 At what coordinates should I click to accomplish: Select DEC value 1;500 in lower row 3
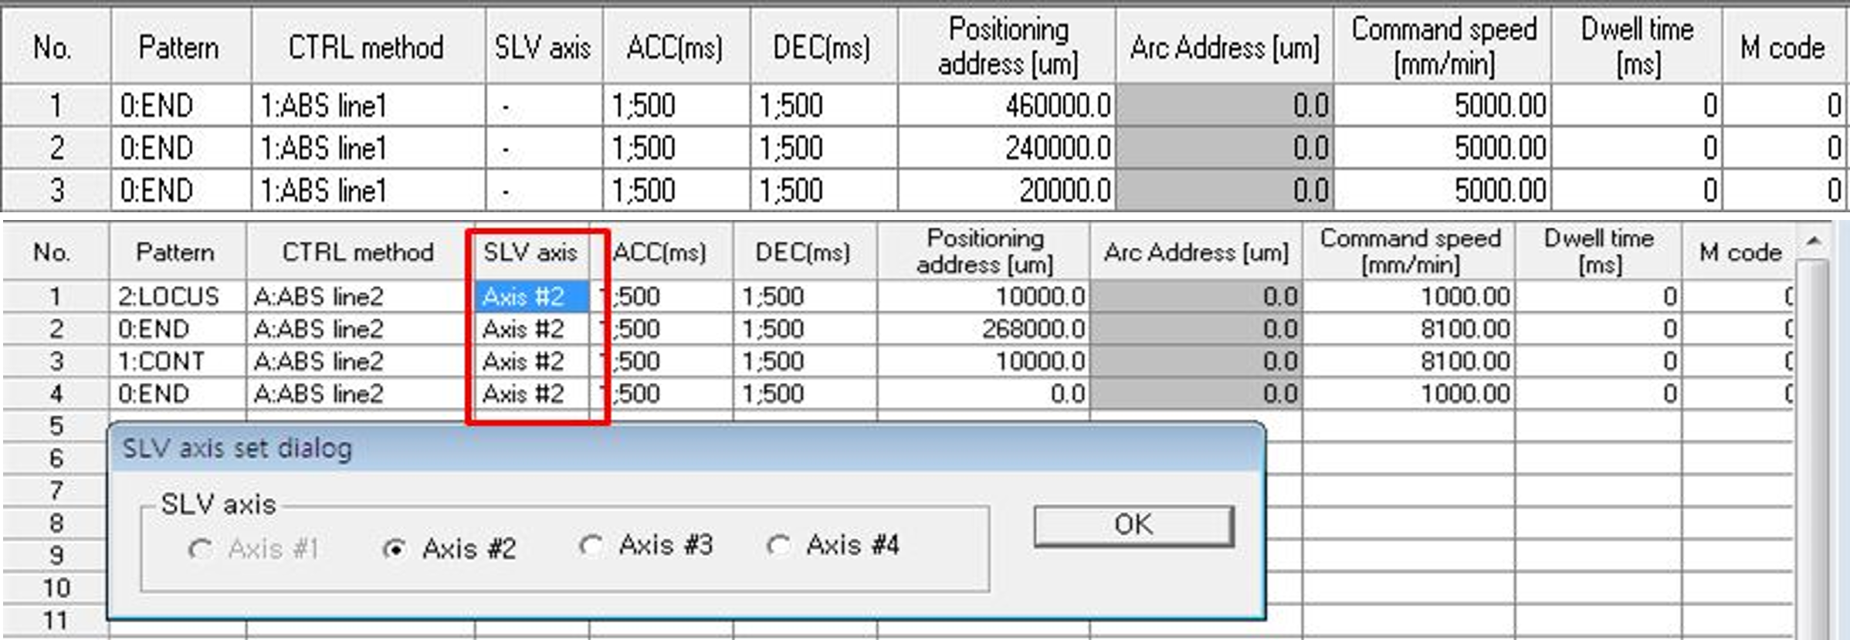coord(805,361)
